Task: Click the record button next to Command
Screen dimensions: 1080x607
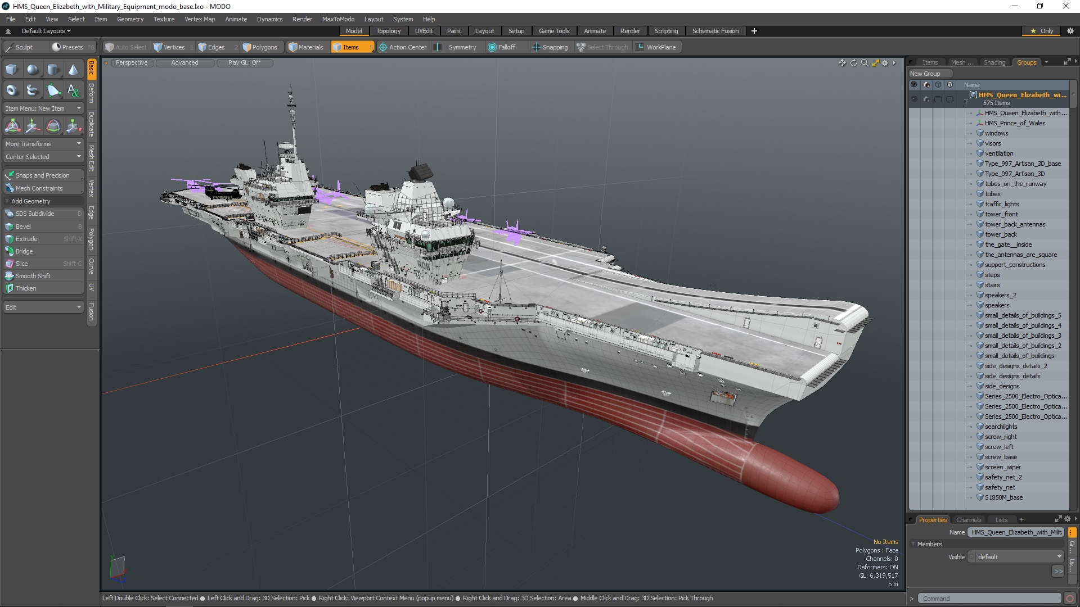Action: [1070, 599]
